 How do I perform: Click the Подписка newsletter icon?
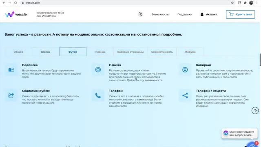click(x=11, y=70)
